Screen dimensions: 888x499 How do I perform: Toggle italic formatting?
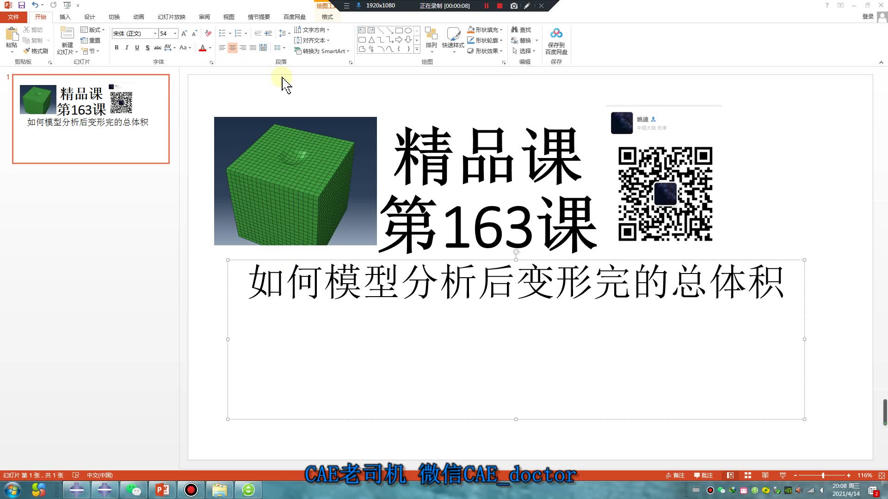(x=126, y=47)
